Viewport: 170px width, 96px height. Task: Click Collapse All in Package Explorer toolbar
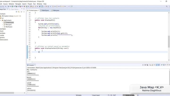pos(16,12)
